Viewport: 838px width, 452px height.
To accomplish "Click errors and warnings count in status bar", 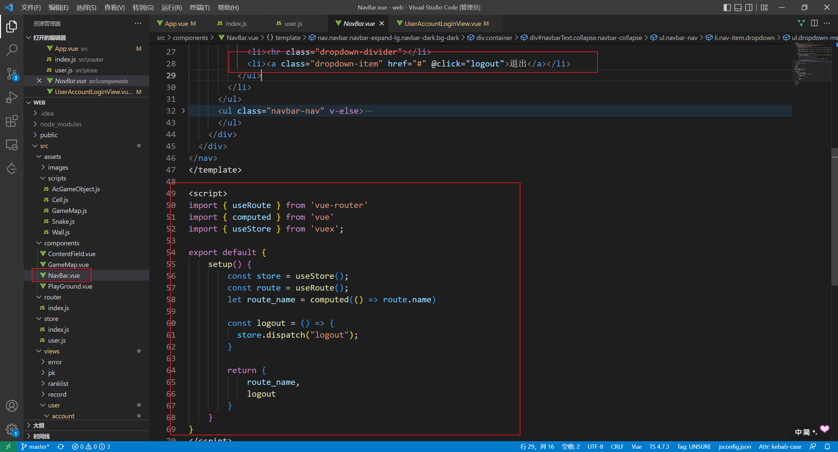I will tap(91, 446).
